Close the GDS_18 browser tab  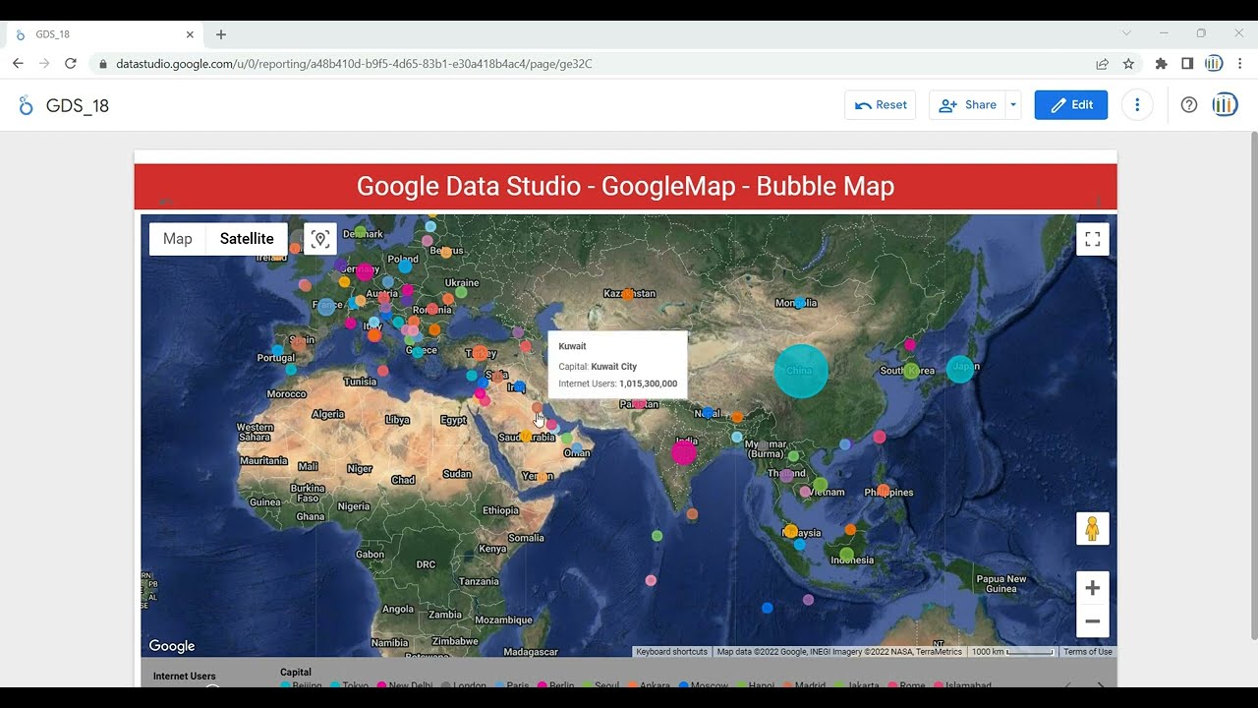[x=190, y=34]
